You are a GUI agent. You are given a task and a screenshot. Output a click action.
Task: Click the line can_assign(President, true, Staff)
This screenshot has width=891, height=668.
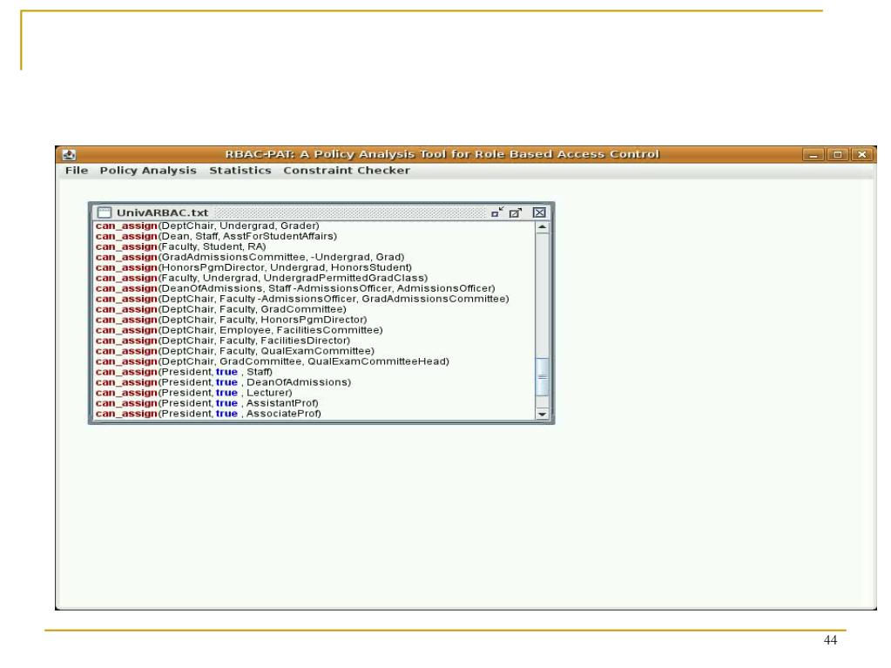184,372
